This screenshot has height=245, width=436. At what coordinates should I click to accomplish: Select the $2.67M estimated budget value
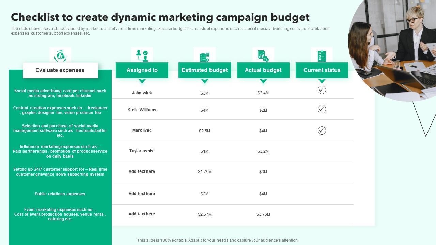pyautogui.click(x=205, y=214)
